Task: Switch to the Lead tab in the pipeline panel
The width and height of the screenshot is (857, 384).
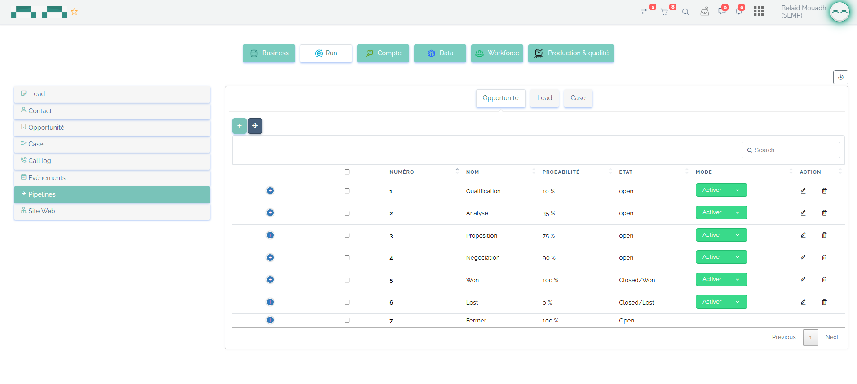Action: [x=544, y=98]
